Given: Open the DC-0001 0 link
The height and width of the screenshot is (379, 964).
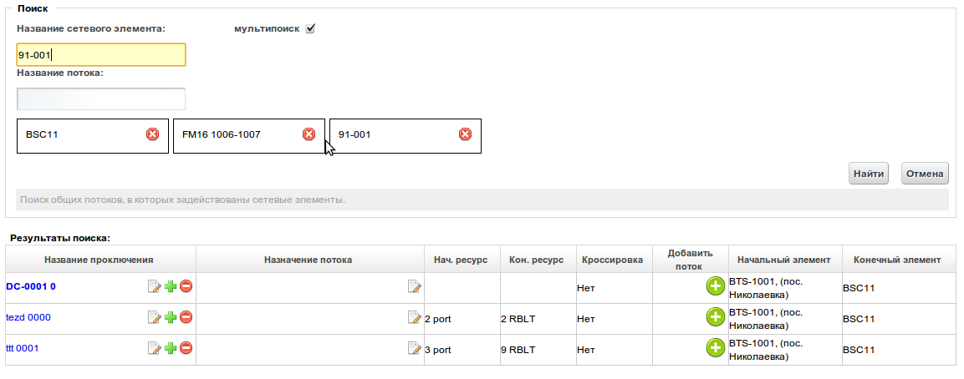Looking at the screenshot, I should pyautogui.click(x=31, y=286).
